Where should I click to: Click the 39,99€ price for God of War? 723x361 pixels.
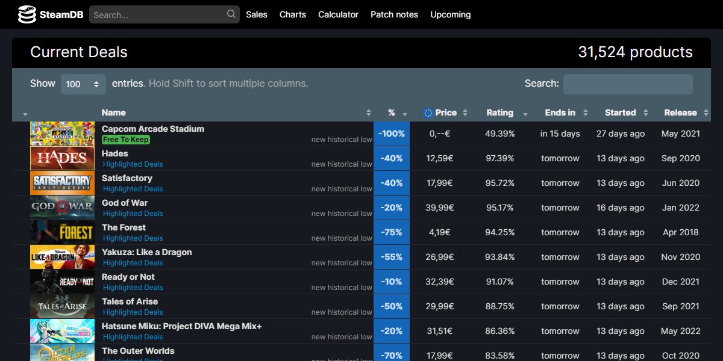click(441, 208)
